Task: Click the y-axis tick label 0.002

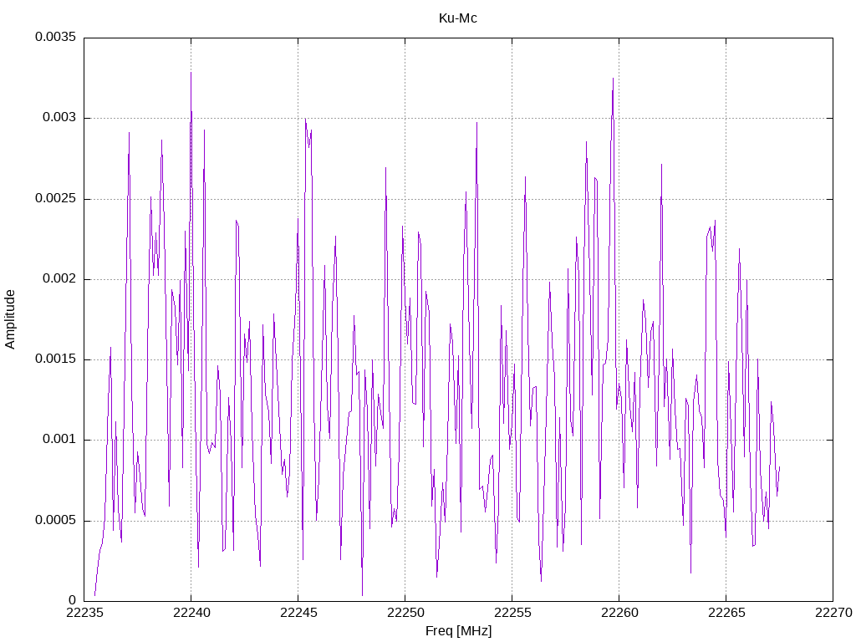Action: click(x=59, y=279)
